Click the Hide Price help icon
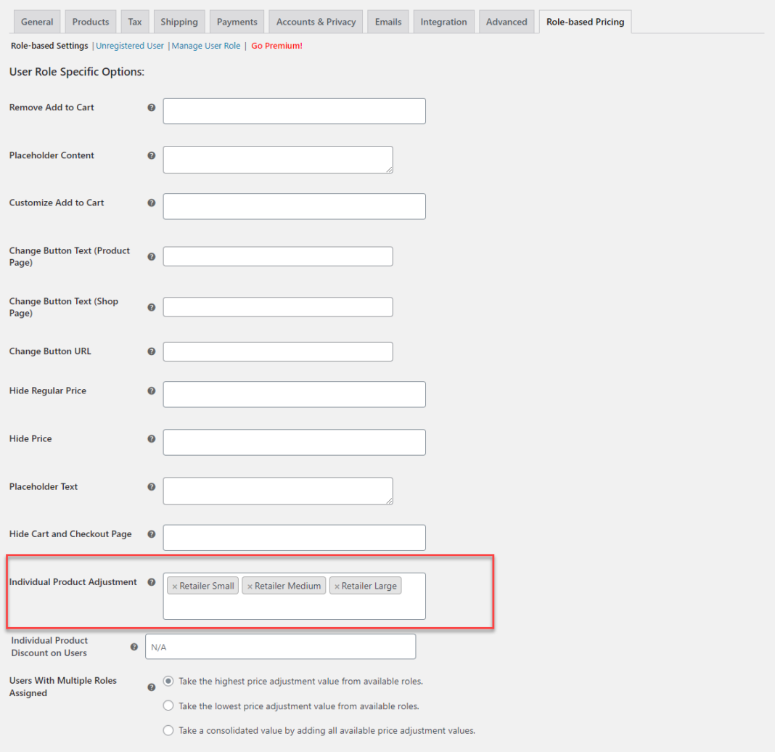This screenshot has height=752, width=775. point(151,438)
